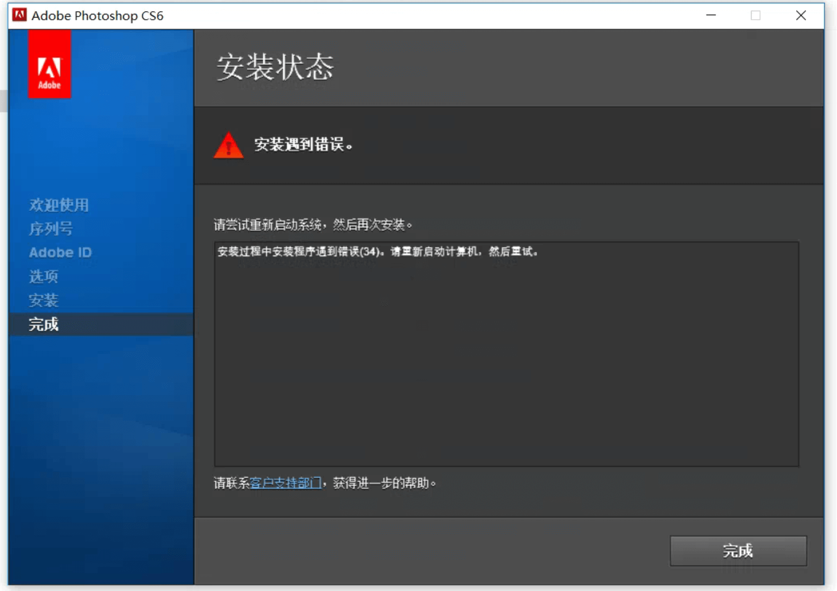Select the highlighted 完成 step in sidebar
Screen dimensions: 837x591
tap(101, 324)
